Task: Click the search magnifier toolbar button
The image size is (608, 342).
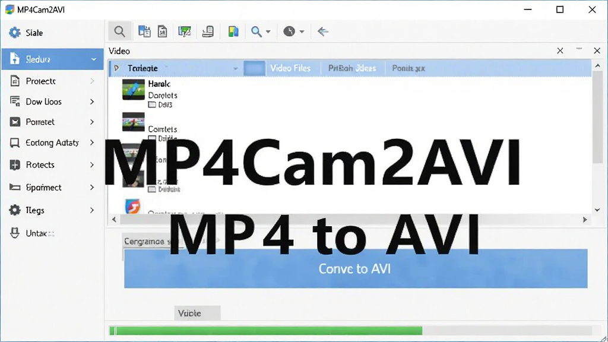Action: (119, 31)
